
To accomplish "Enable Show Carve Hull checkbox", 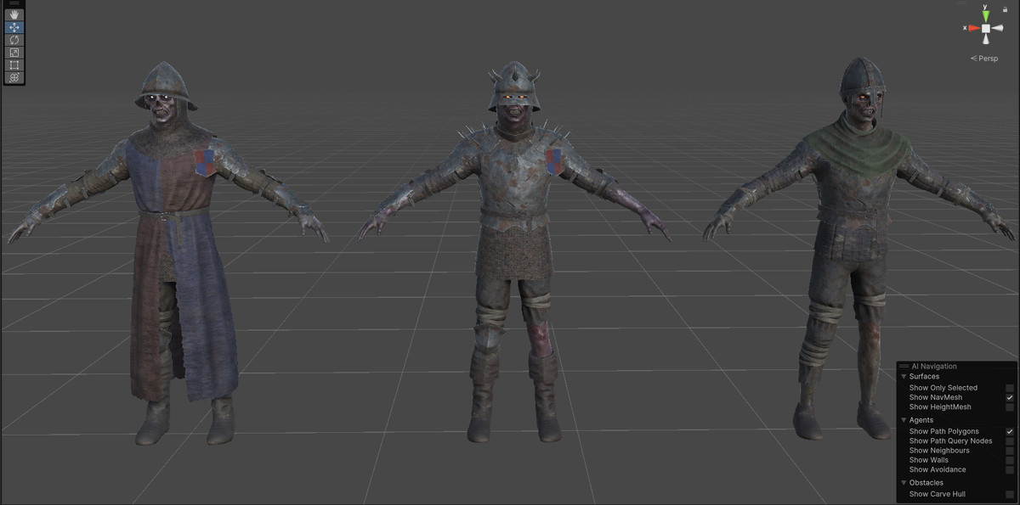I will point(1010,494).
